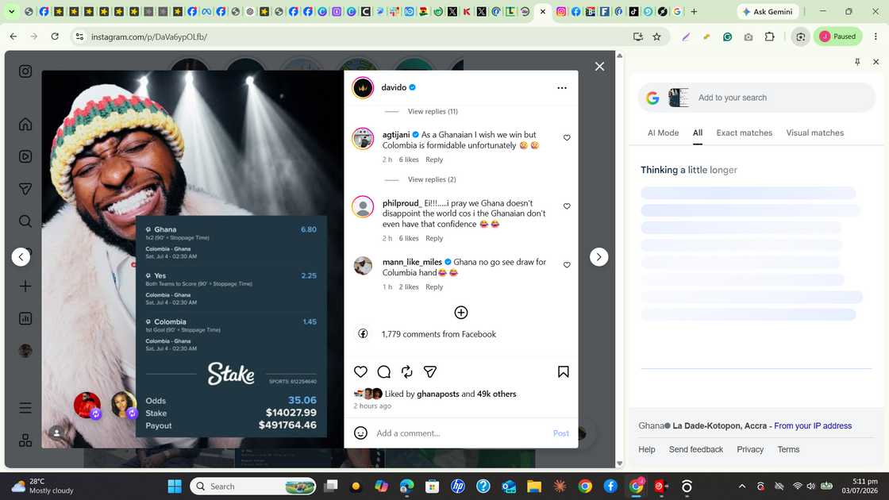
Task: Load more comments with the plus circle
Action: [461, 313]
